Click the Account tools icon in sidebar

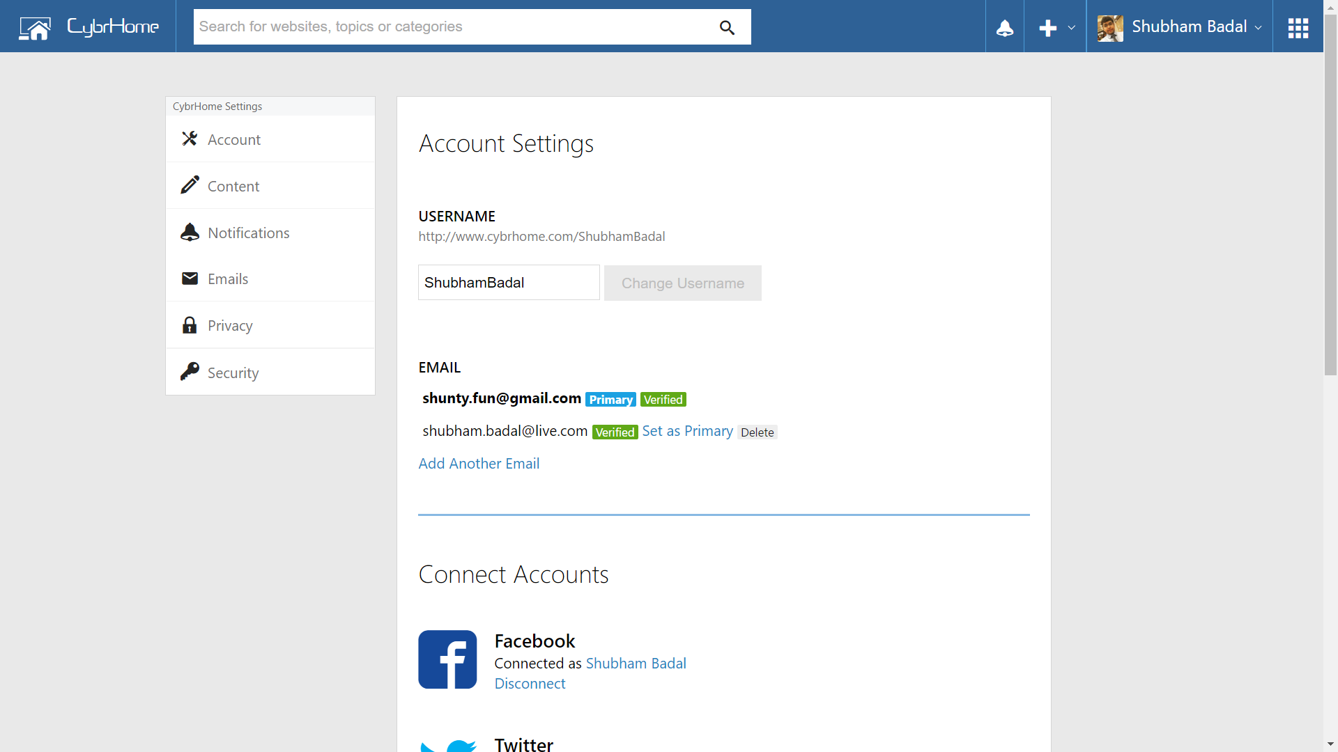click(190, 139)
